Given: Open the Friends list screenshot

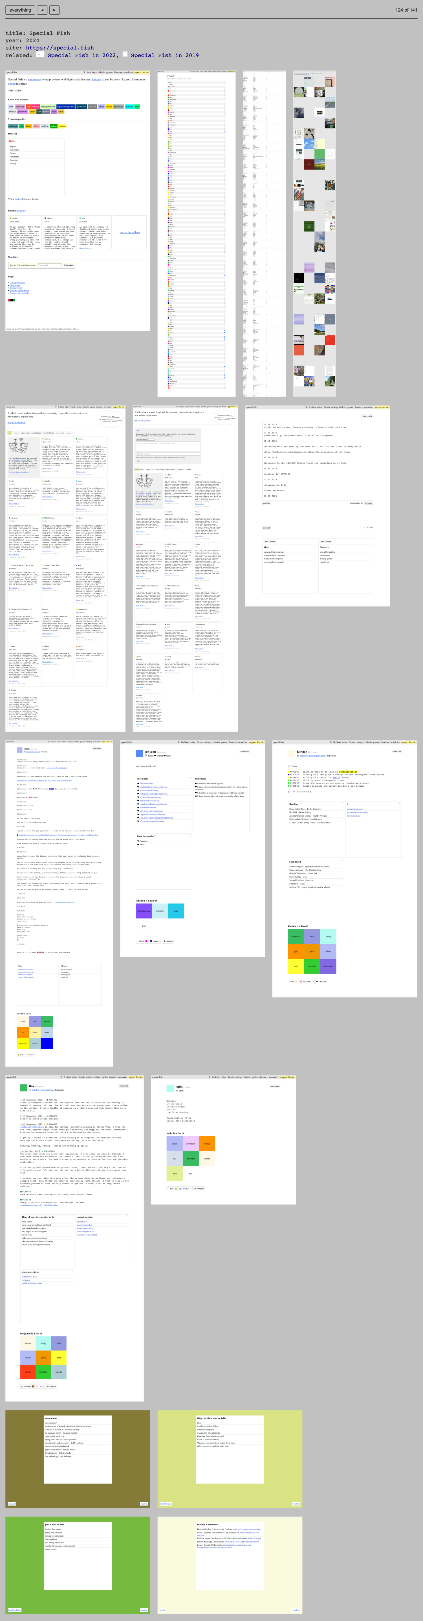Looking at the screenshot, I should [196, 233].
